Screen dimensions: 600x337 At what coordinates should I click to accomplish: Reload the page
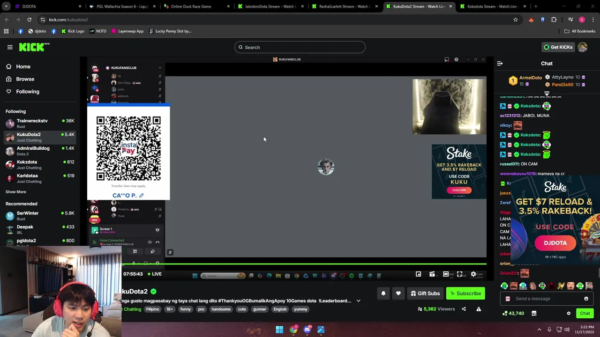coord(29,20)
